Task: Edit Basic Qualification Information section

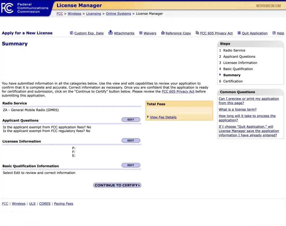Action: [x=131, y=165]
